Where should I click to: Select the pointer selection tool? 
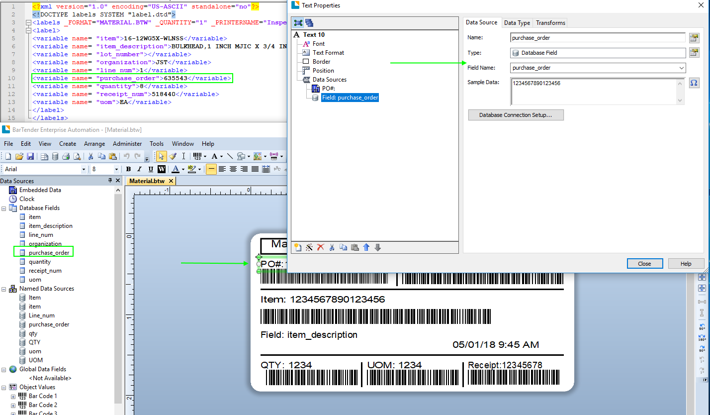161,156
